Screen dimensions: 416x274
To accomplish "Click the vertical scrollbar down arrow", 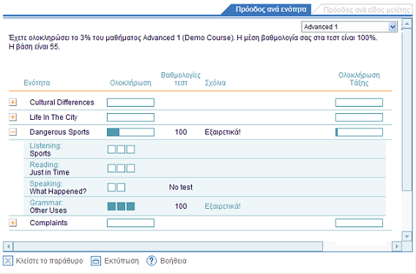I will [x=406, y=236].
